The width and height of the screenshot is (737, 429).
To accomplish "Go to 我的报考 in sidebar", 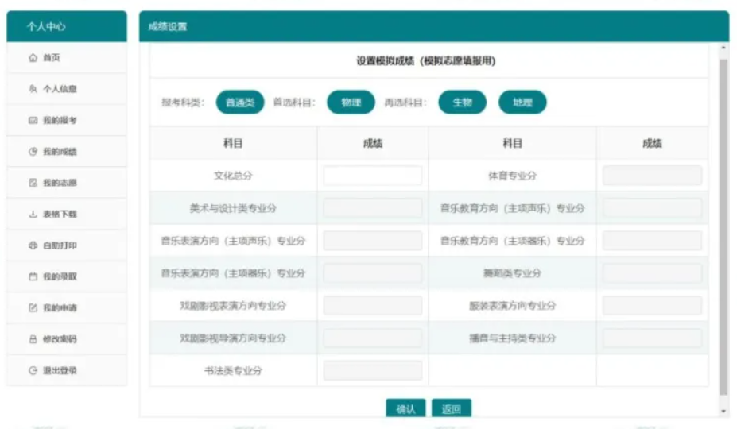I will pos(67,120).
